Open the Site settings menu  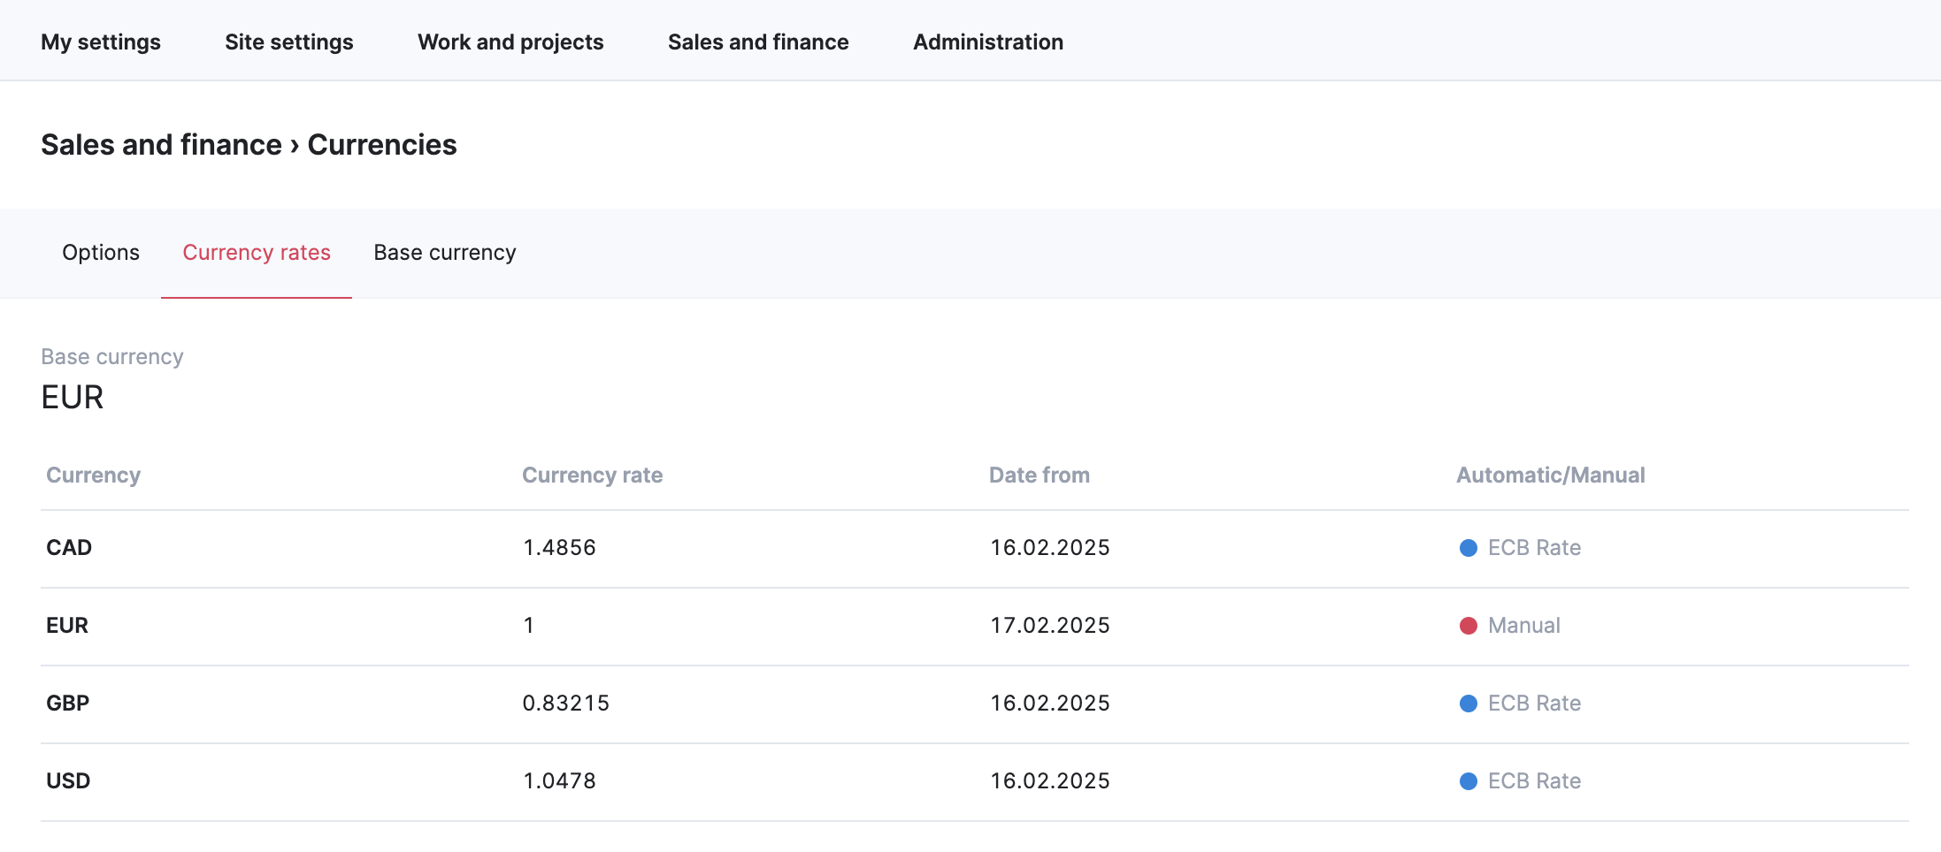coord(288,42)
